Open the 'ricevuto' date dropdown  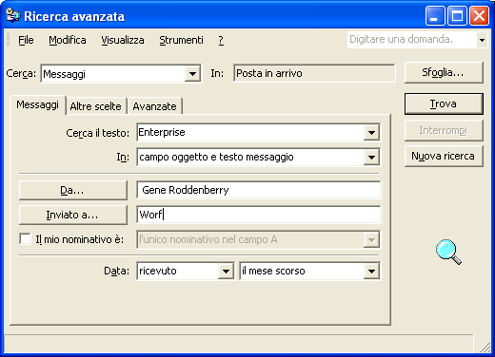[226, 271]
